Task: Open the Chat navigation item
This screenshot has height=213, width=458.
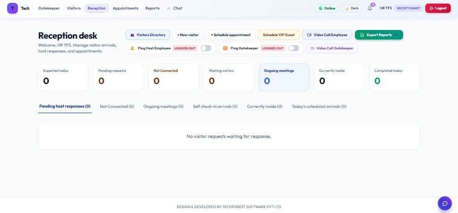Action: pyautogui.click(x=175, y=8)
